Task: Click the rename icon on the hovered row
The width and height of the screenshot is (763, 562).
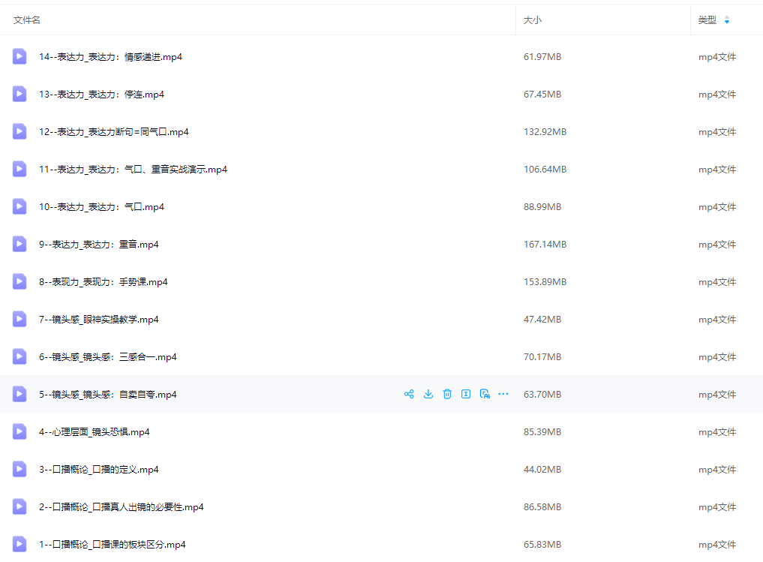Action: pos(466,394)
